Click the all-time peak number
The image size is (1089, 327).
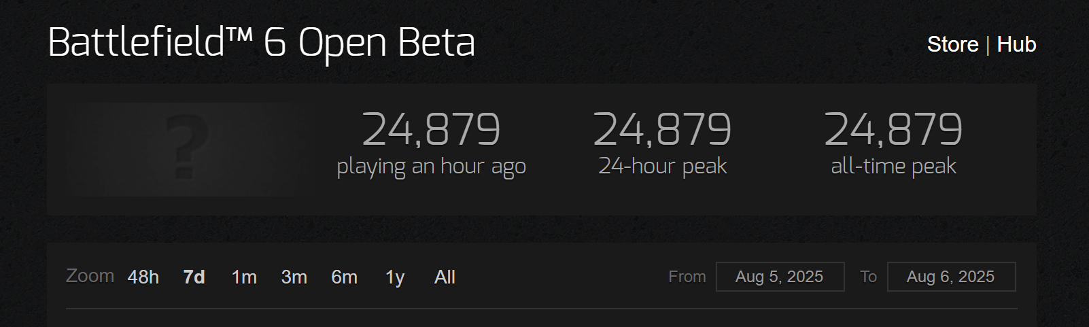[893, 129]
